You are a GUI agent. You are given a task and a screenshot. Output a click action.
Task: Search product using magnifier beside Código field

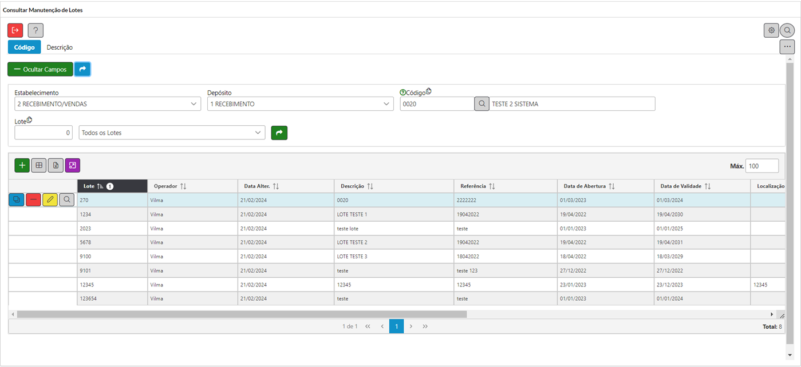coord(482,104)
